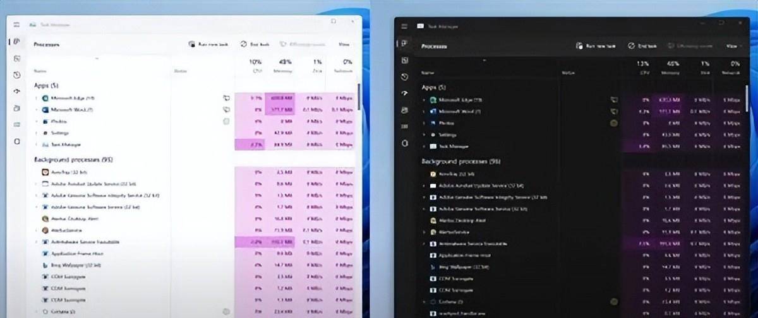Click End task in dark window
The image size is (758, 318).
tap(643, 46)
